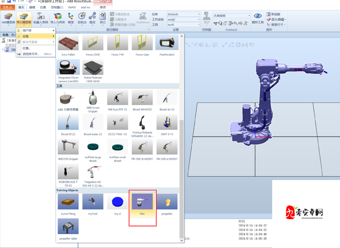Click the 路径 ribbon icon
The width and height of the screenshot is (340, 248).
coord(93,18)
